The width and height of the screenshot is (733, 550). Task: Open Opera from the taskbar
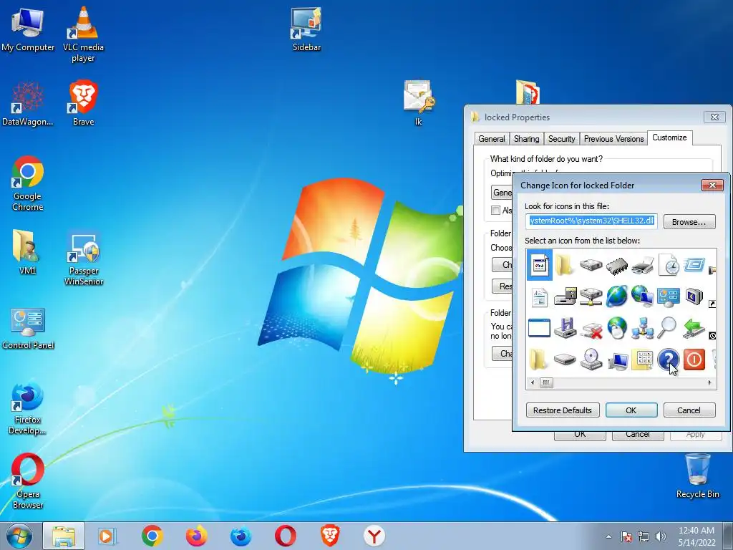click(x=285, y=536)
